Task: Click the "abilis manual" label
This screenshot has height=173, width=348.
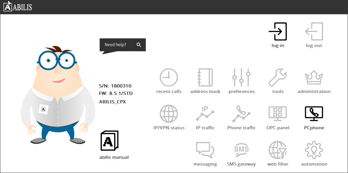Action: click(114, 157)
